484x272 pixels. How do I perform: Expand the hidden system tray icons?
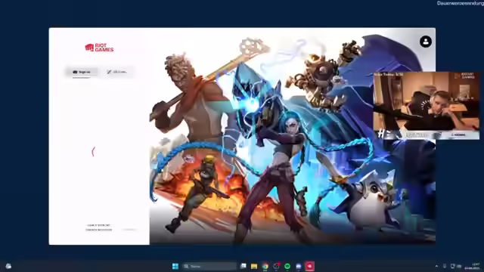(436, 266)
